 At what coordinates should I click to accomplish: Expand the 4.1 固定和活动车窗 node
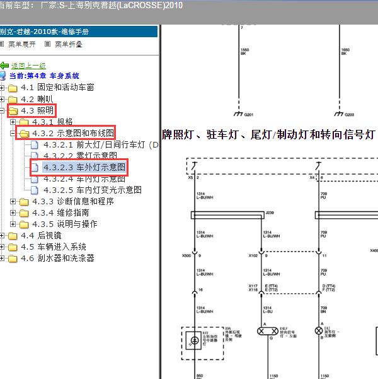(x=2, y=88)
